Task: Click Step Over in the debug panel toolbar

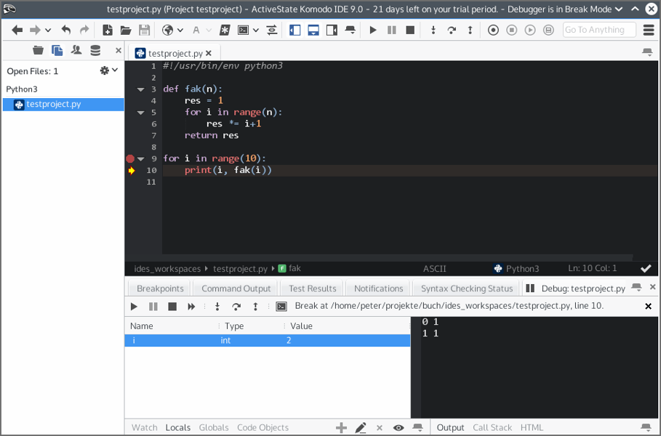Action: coord(236,307)
